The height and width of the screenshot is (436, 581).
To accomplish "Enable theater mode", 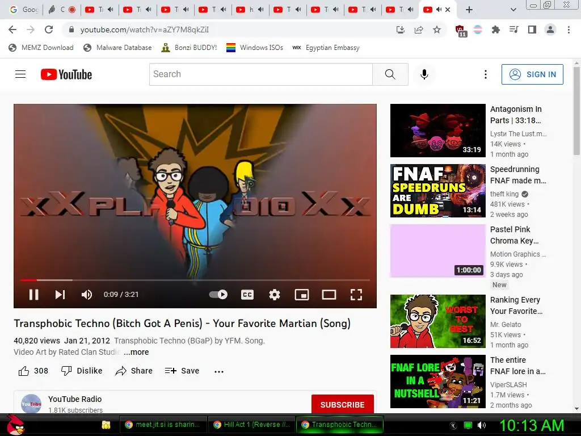I will pyautogui.click(x=329, y=295).
